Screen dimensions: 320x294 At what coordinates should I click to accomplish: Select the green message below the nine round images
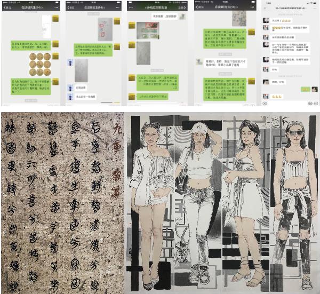click(30, 86)
